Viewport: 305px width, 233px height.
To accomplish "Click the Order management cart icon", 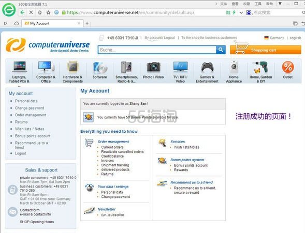I will [x=89, y=143].
